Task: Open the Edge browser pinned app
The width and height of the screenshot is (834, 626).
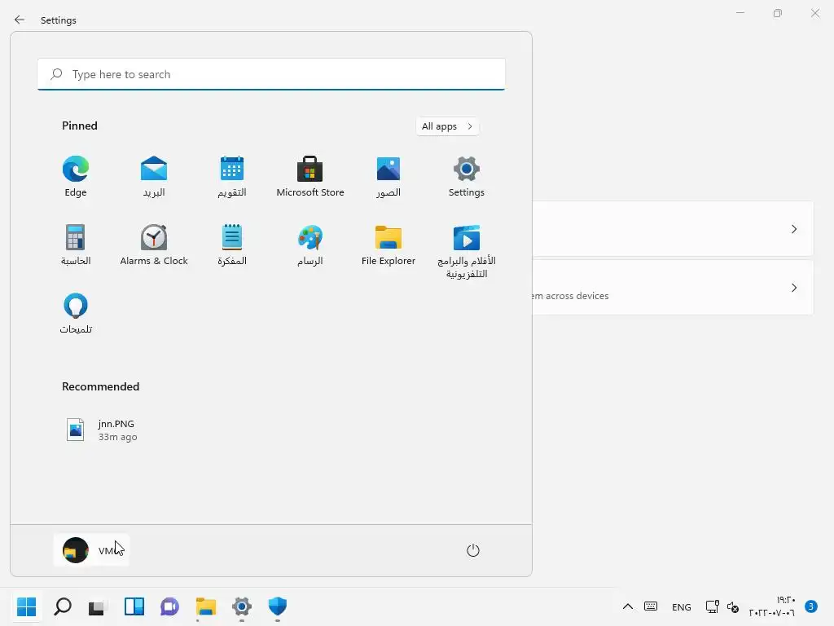Action: [x=76, y=177]
